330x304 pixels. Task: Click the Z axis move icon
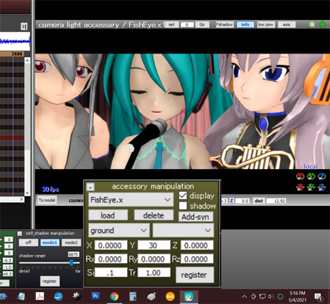pos(322,187)
